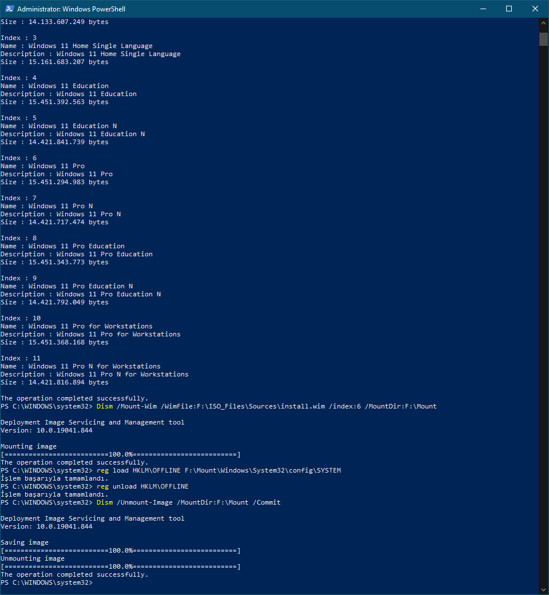Click the 'Unmounting image' line

click(x=33, y=558)
